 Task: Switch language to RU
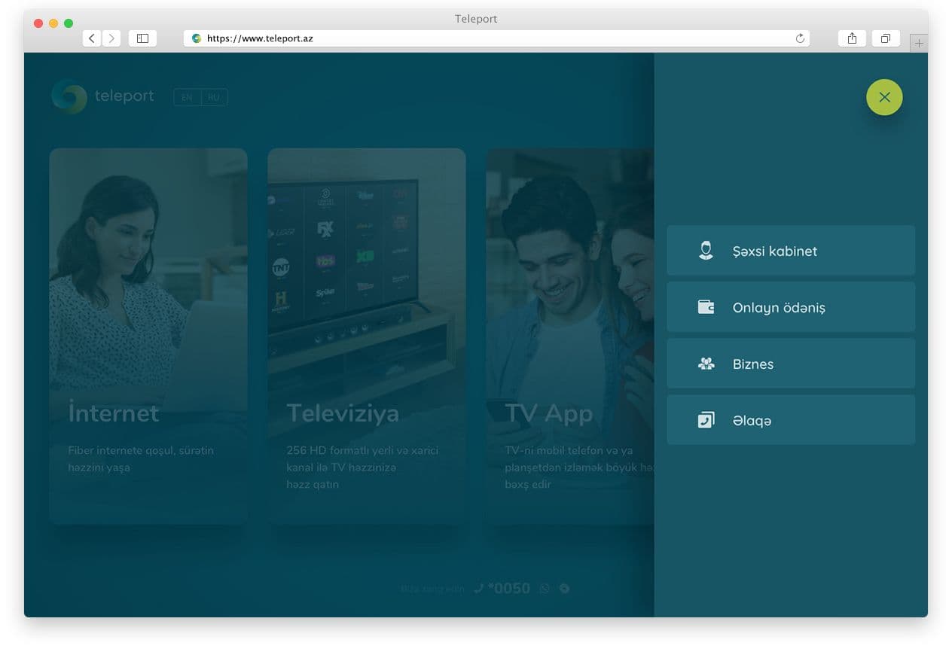[214, 97]
